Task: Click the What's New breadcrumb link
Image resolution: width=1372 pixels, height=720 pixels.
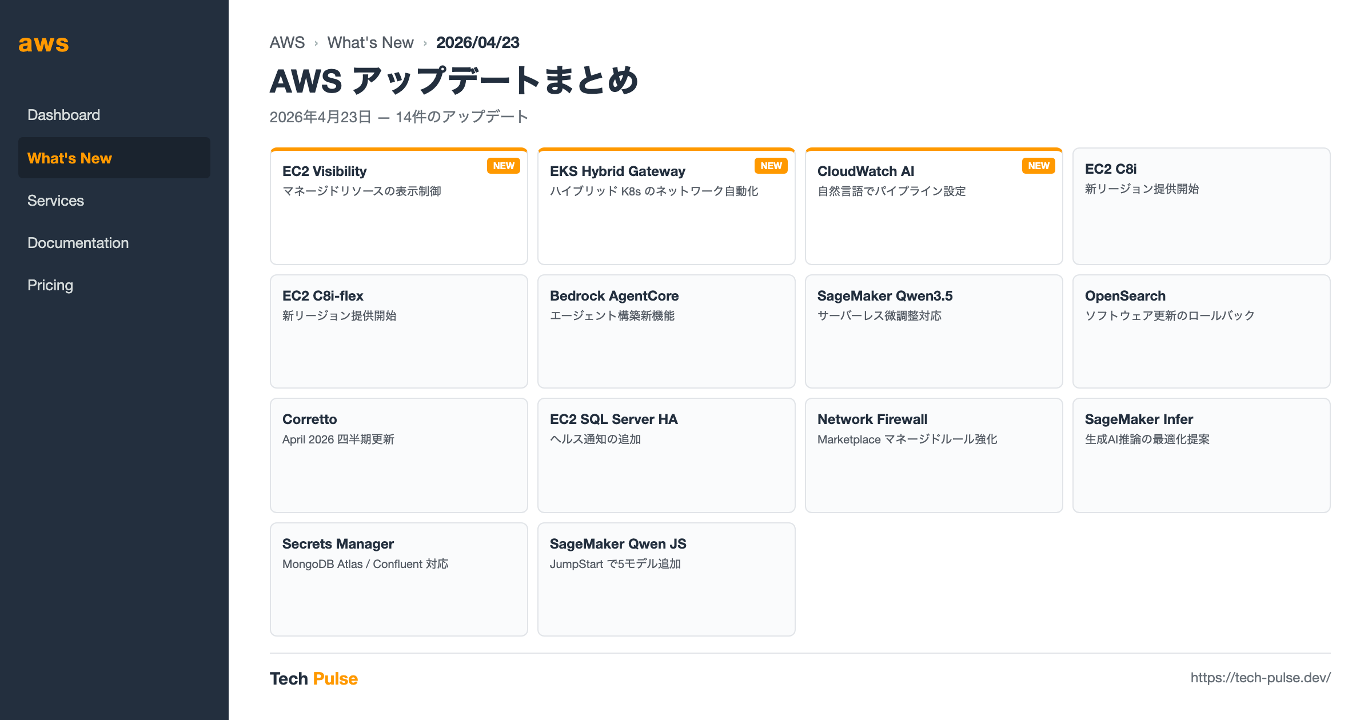Action: (370, 42)
